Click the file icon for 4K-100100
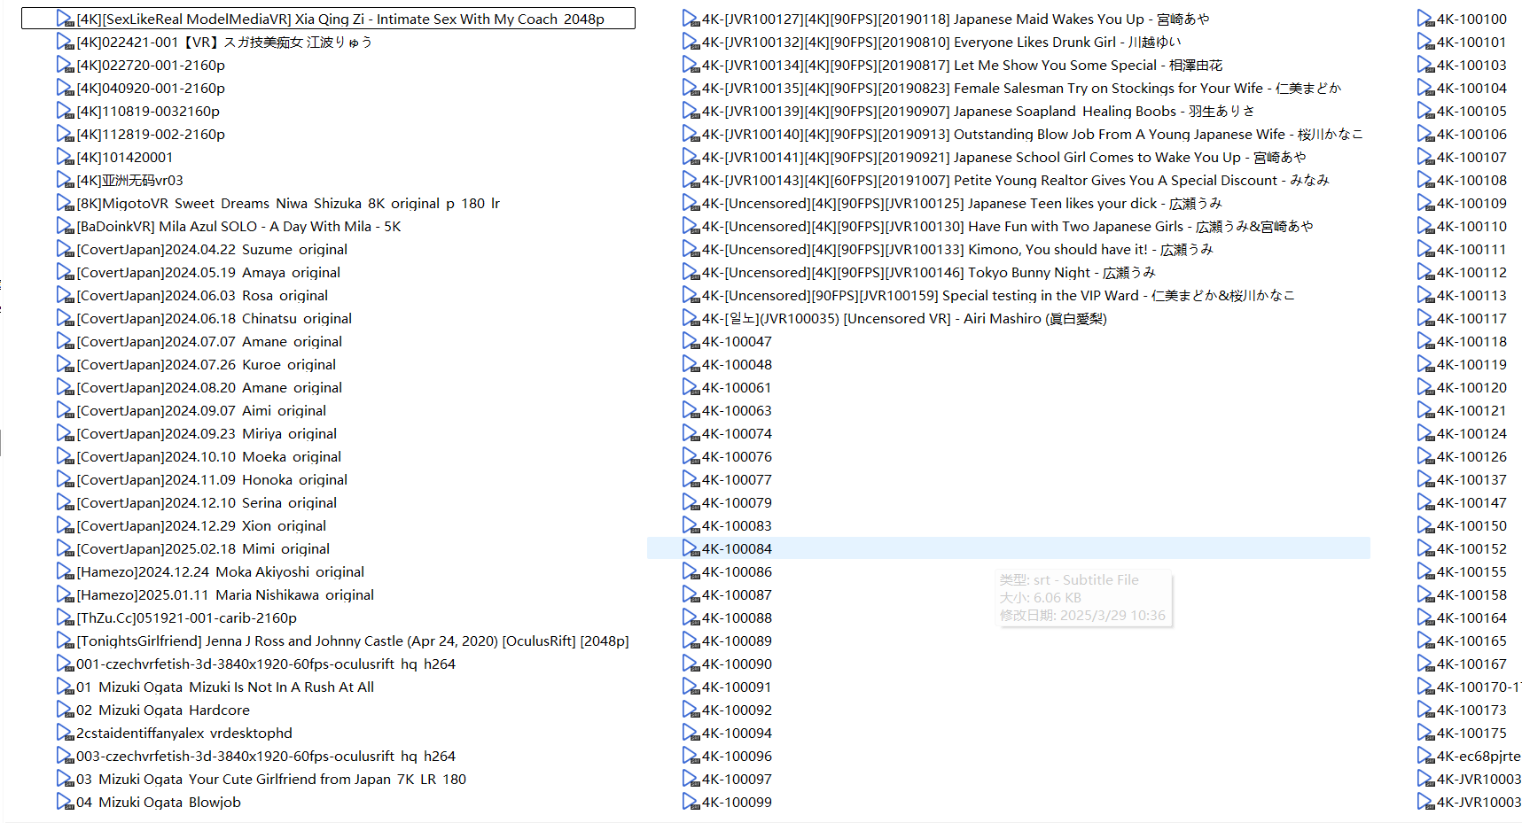1522x823 pixels. [1425, 19]
